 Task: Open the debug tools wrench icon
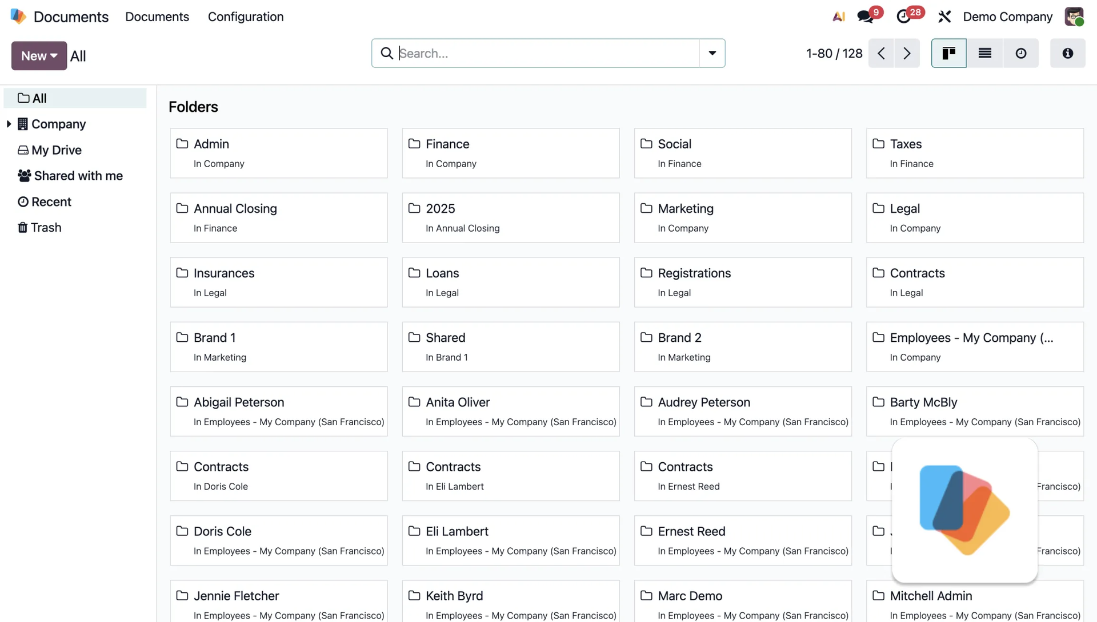(x=944, y=17)
